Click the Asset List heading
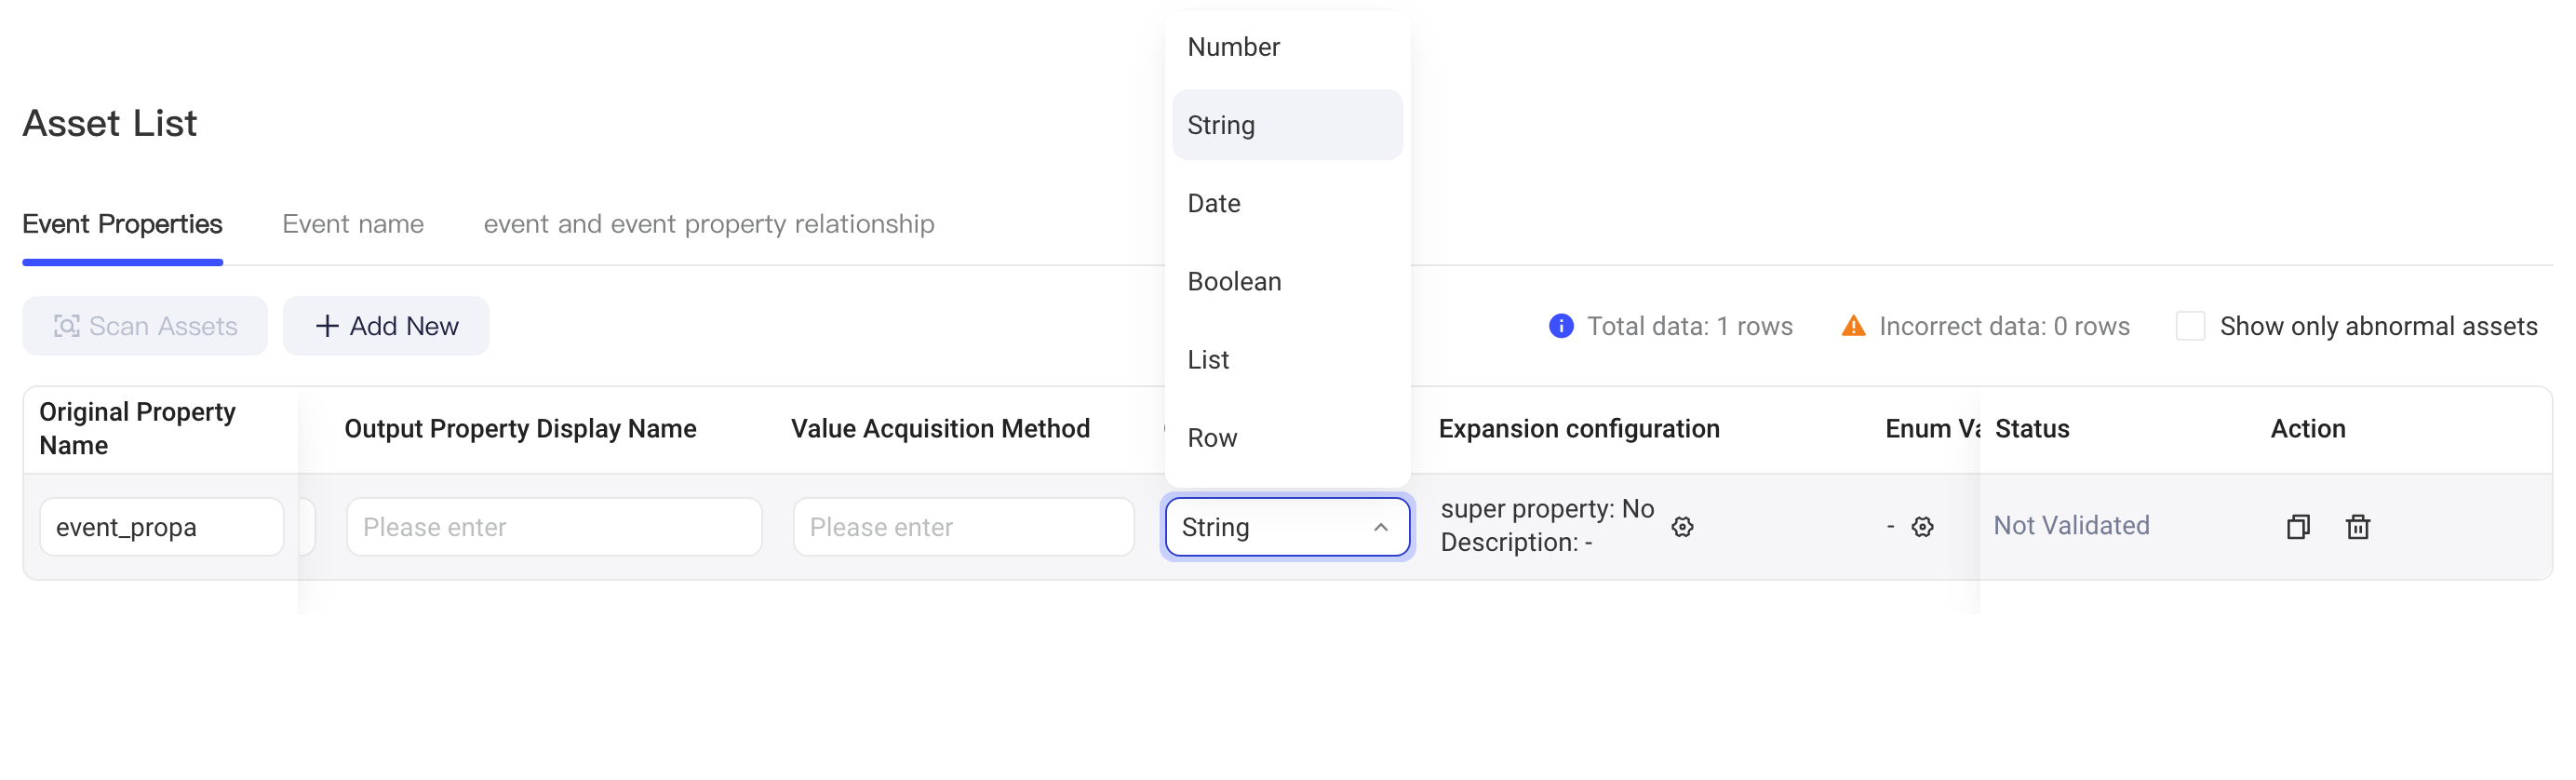Screen dimensions: 2576x780 click(x=110, y=123)
